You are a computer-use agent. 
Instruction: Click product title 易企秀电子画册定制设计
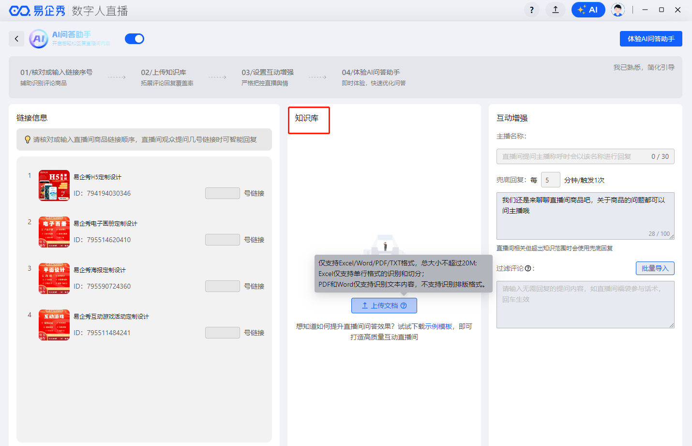[105, 224]
